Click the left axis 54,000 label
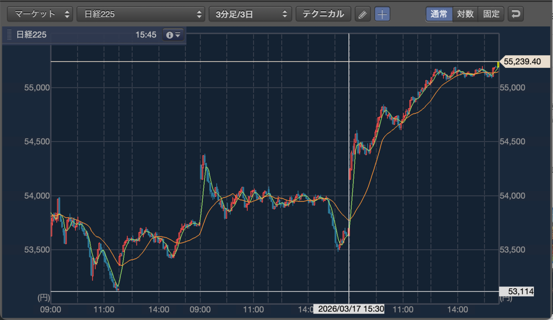553x320 pixels. tap(36, 196)
